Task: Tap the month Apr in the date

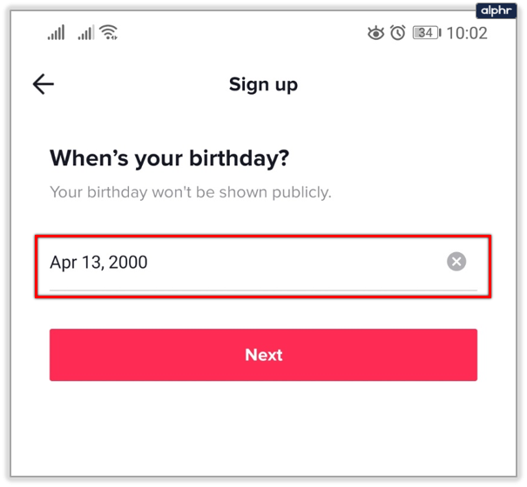Action: 64,262
